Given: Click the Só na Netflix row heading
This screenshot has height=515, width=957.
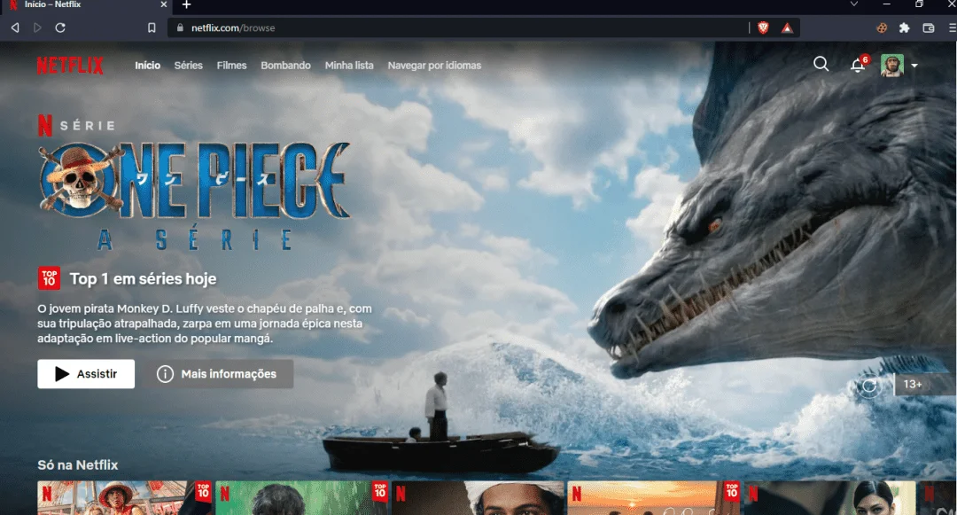Looking at the screenshot, I should pos(77,465).
